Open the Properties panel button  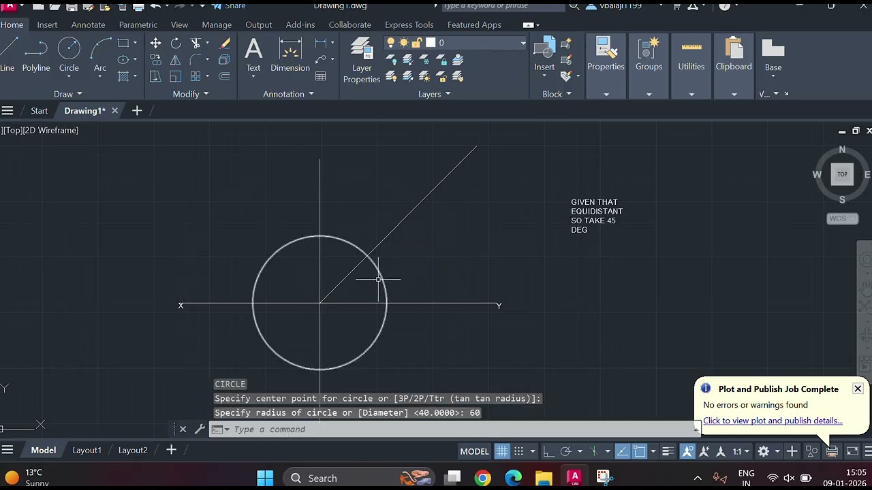(x=606, y=54)
